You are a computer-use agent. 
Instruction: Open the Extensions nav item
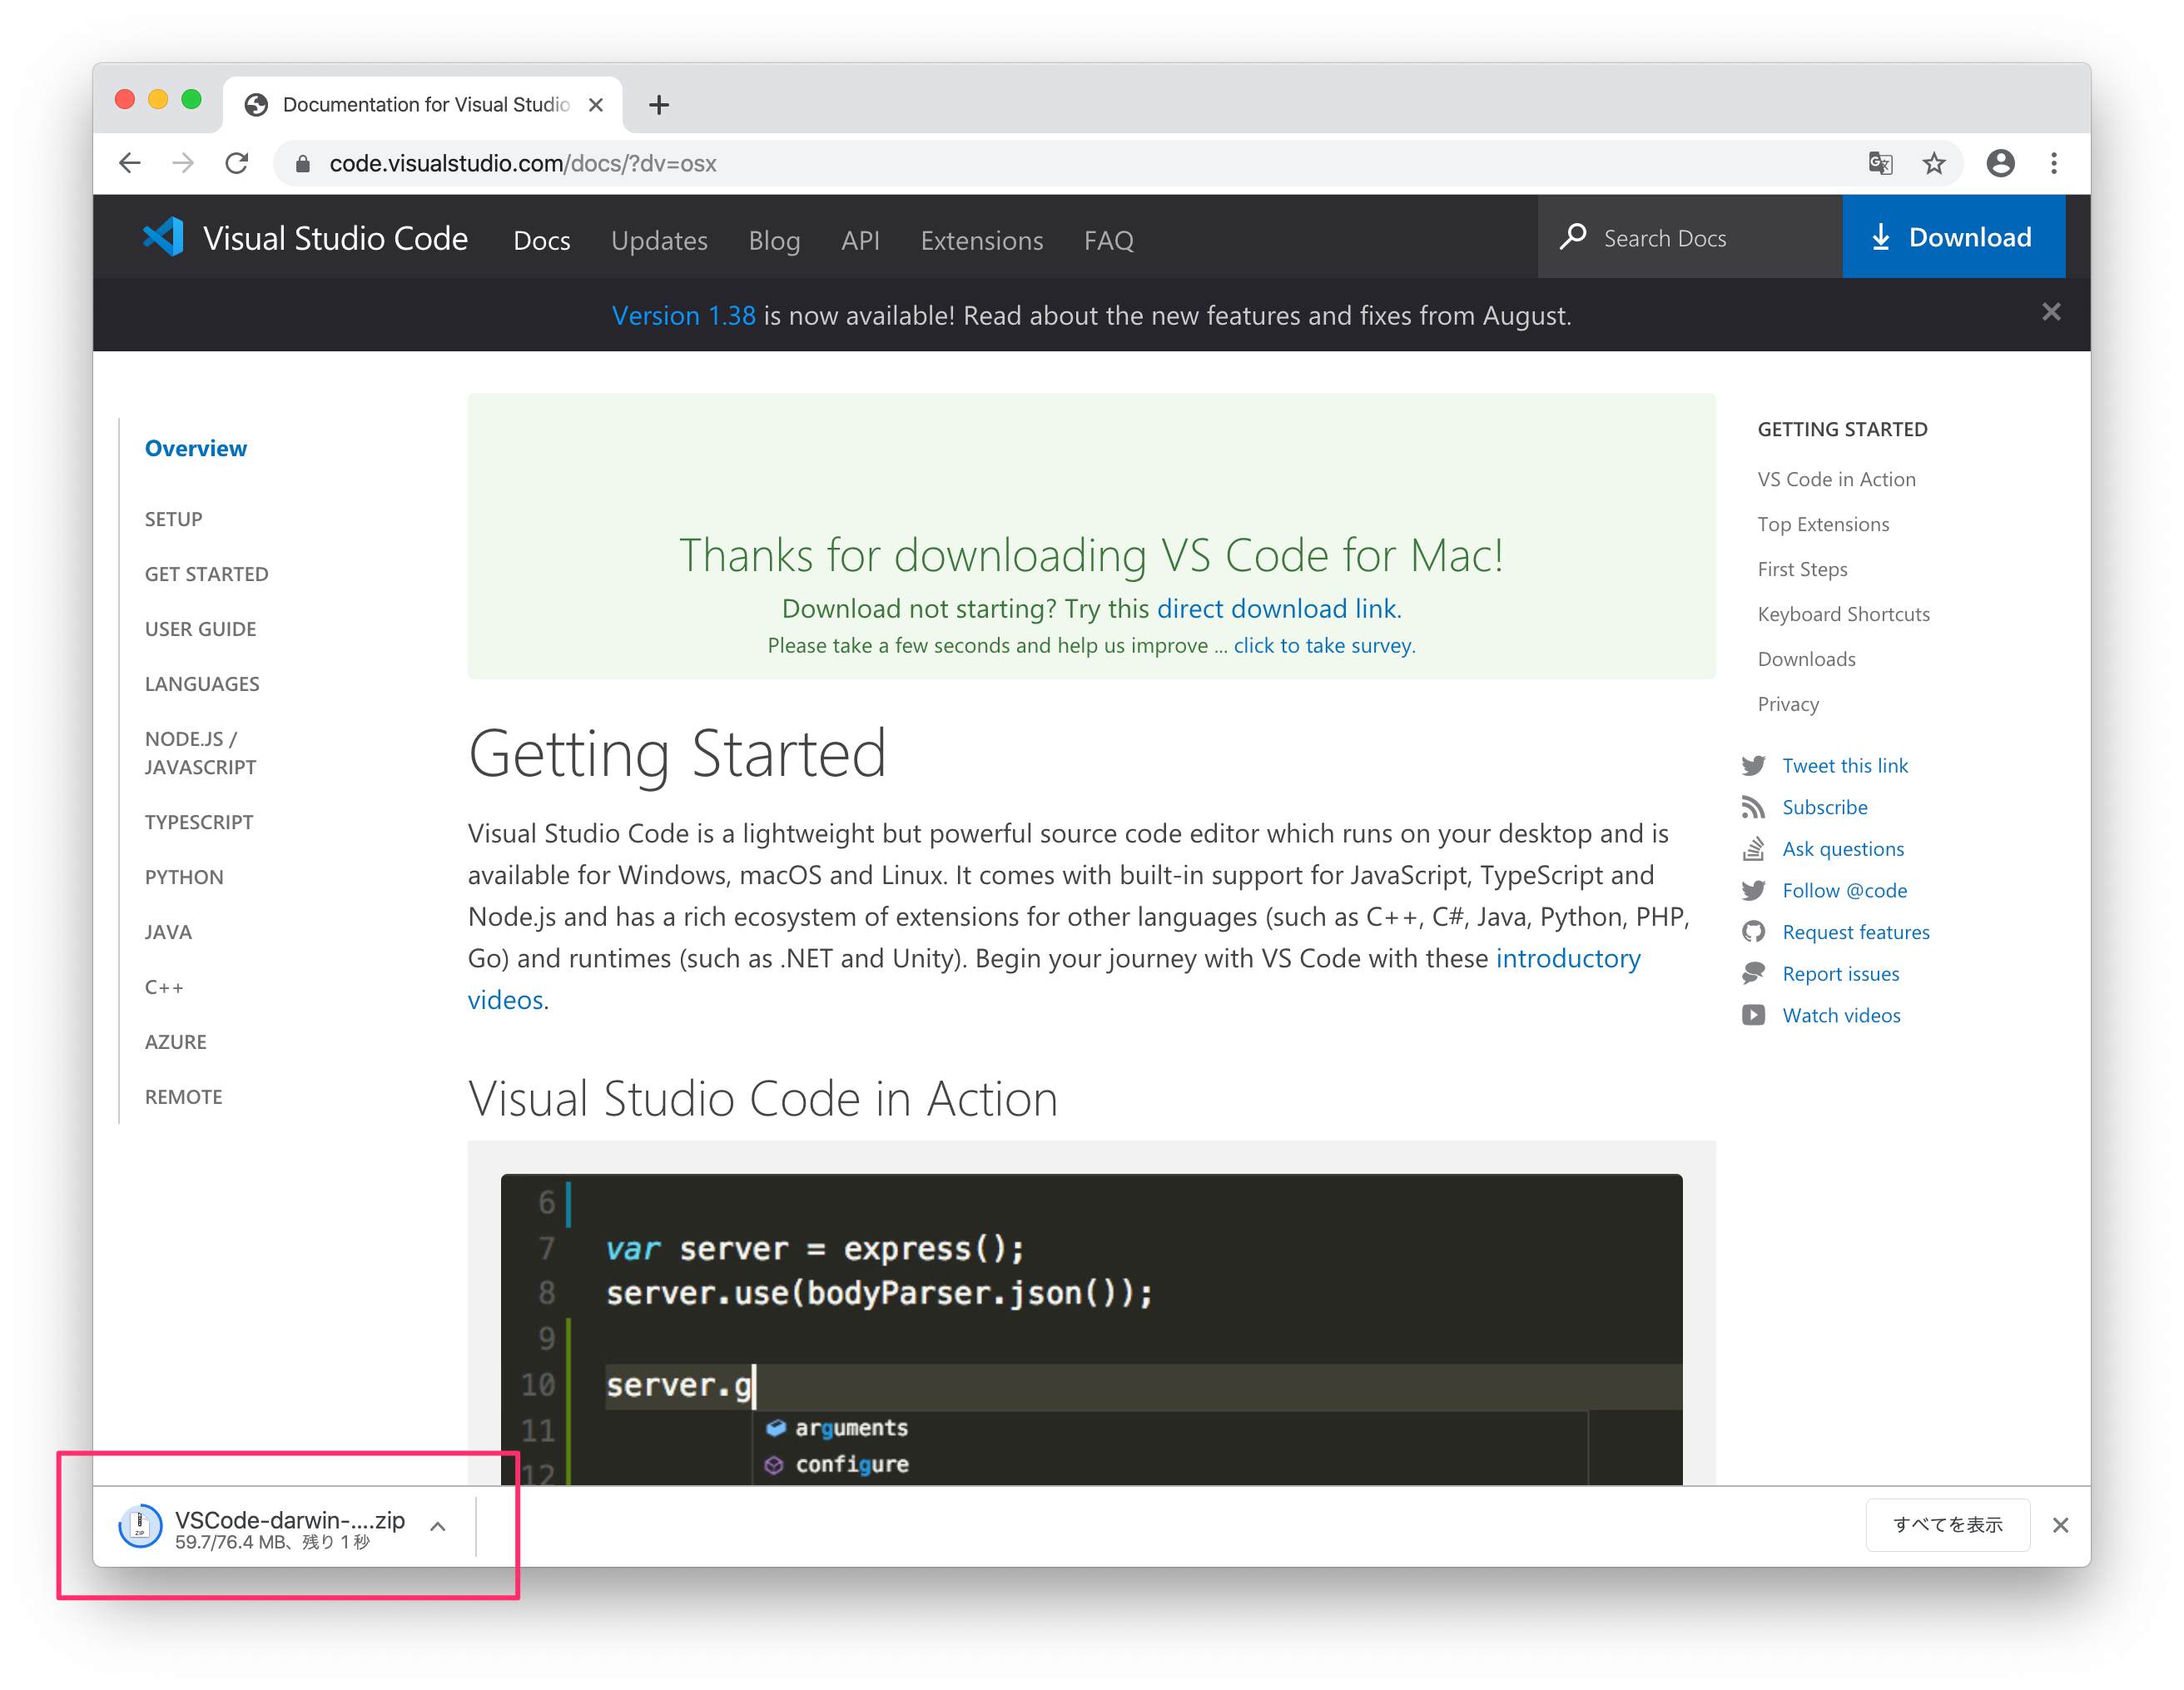pos(981,240)
